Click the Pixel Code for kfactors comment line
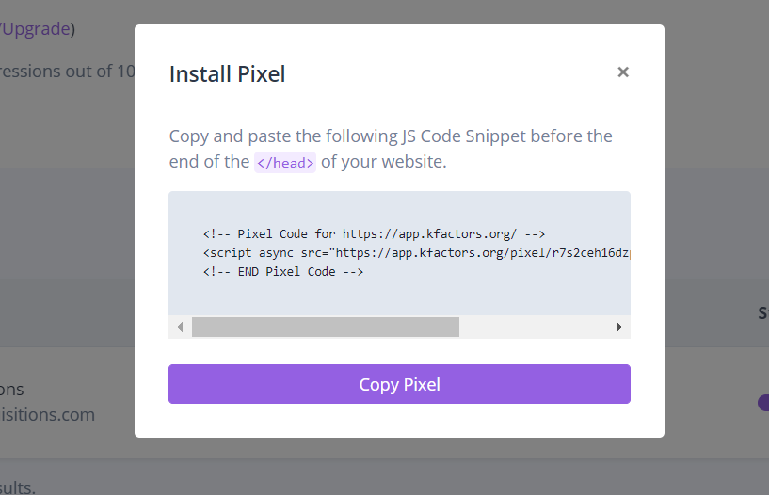Screen dimensions: 769x495 375,233
